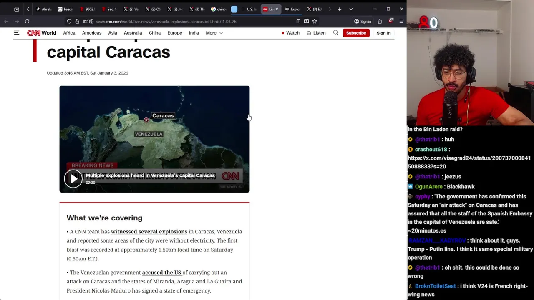Switch to the Feedin WordPress tab
Viewport: 534px width, 300px height.
click(x=65, y=9)
